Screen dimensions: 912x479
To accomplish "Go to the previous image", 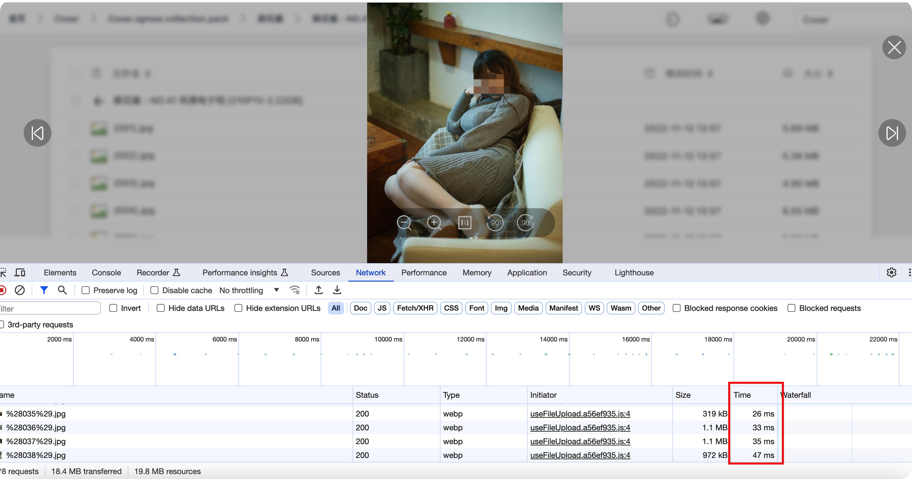I will pos(38,133).
